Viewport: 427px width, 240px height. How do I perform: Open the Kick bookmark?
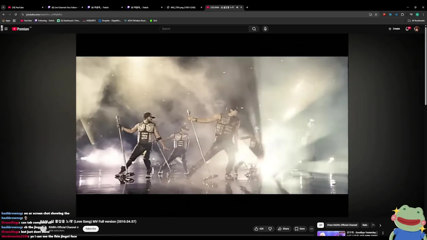[x=153, y=21]
